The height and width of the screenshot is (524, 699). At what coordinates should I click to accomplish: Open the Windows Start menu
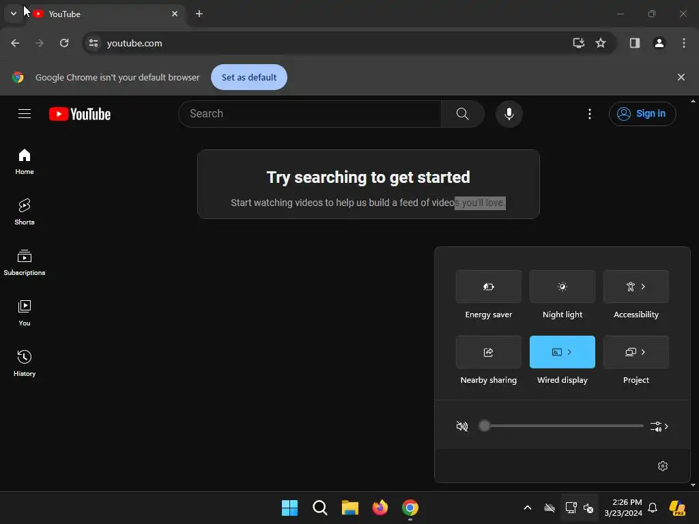coord(289,508)
